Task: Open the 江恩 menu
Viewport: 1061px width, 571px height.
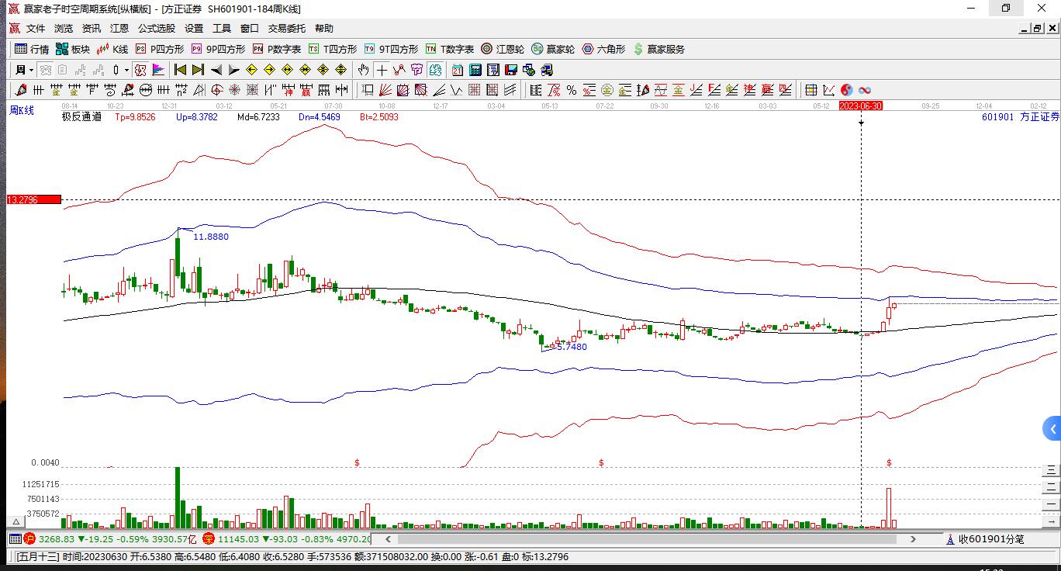Action: [x=119, y=29]
